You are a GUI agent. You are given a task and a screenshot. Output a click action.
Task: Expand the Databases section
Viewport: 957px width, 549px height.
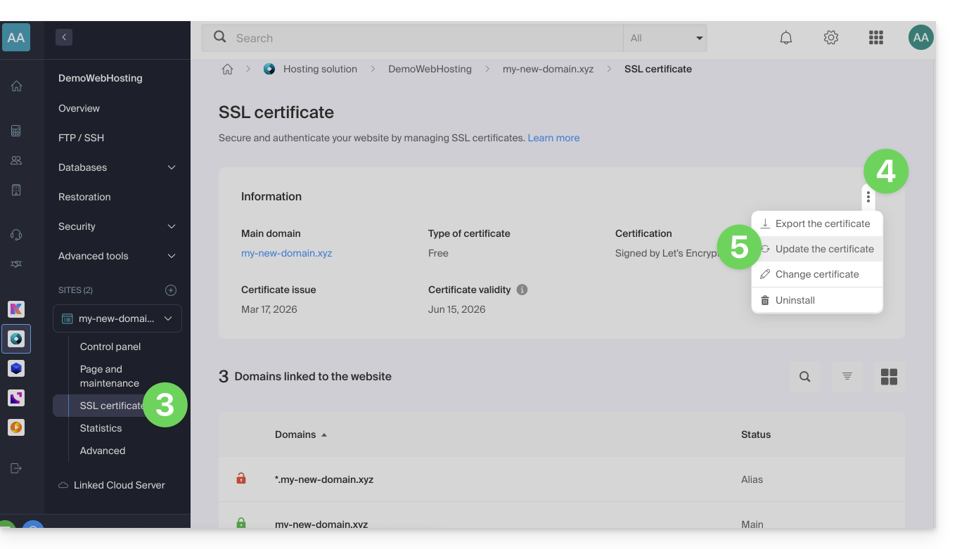171,167
